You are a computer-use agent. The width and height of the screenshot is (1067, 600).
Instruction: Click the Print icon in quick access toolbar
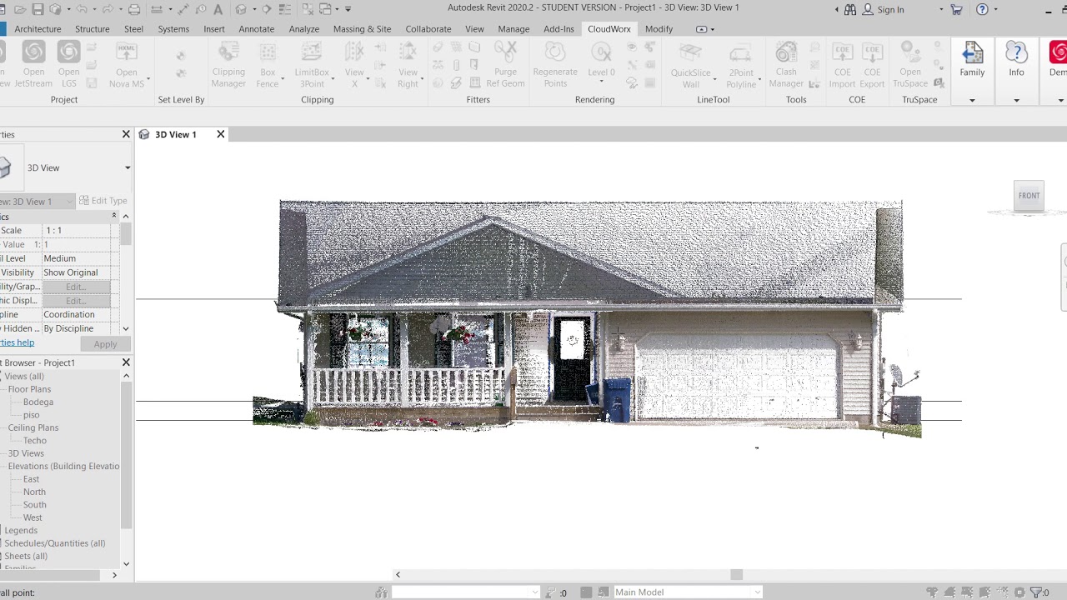point(134,9)
